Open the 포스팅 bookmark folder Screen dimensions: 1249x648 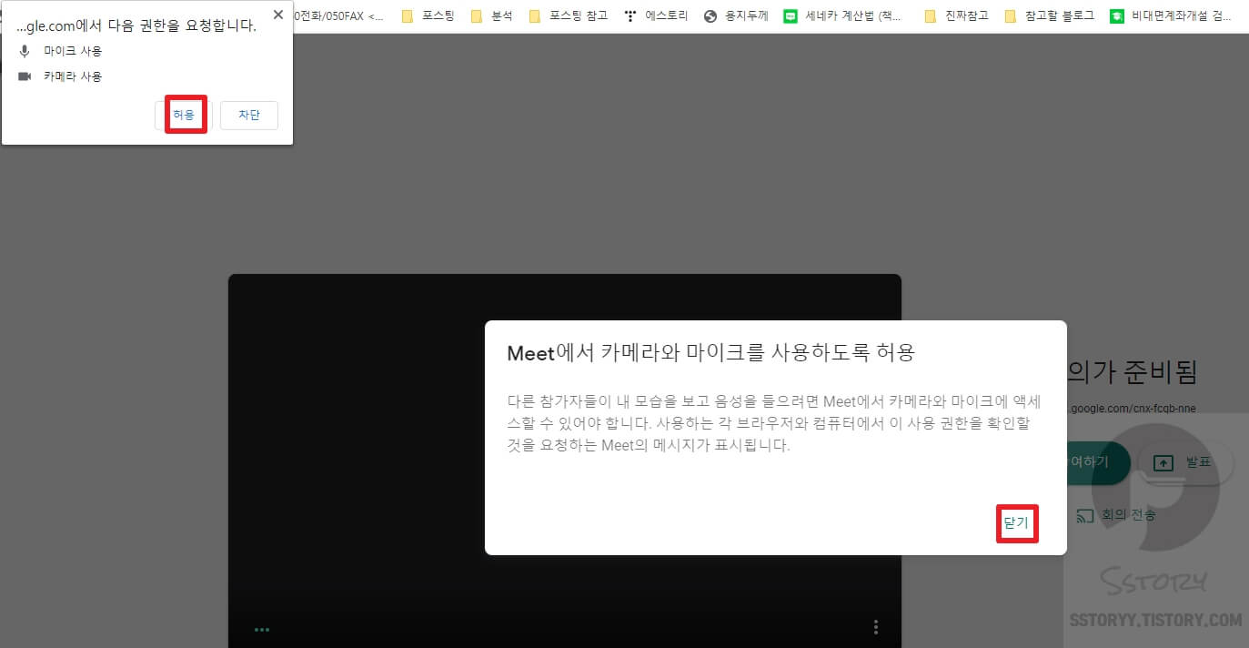click(428, 16)
